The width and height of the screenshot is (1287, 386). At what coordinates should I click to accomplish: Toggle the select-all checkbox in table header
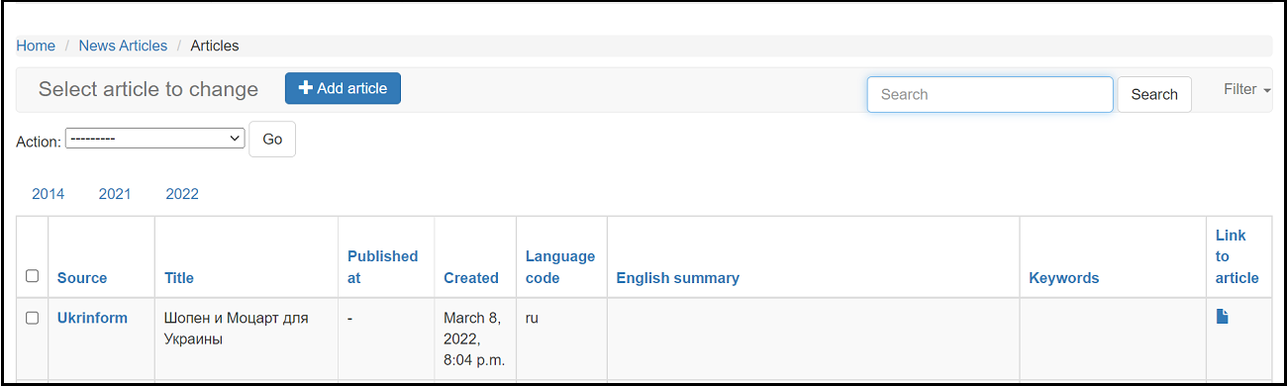32,276
